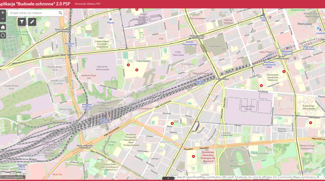Viewport: 325px width, 181px height.
Task: Click the 'Warszawa Centralna' station label
Action: tap(287, 53)
